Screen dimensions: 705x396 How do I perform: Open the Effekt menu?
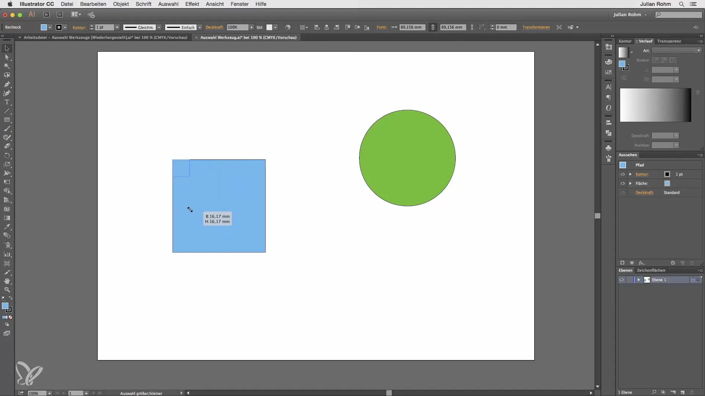[192, 4]
